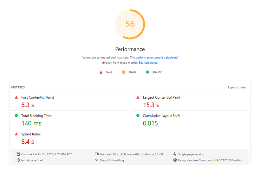The image size is (260, 174).
Task: Open the 'Using HeadlessChromium 149.0.7827.155' details
Action: coord(210,160)
